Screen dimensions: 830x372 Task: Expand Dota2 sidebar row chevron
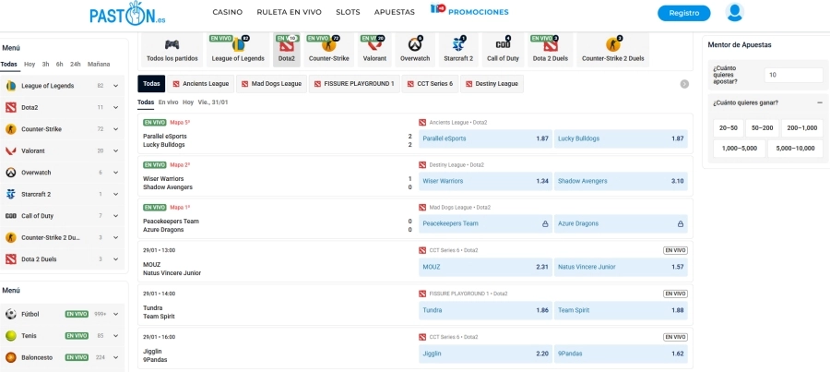pos(116,108)
